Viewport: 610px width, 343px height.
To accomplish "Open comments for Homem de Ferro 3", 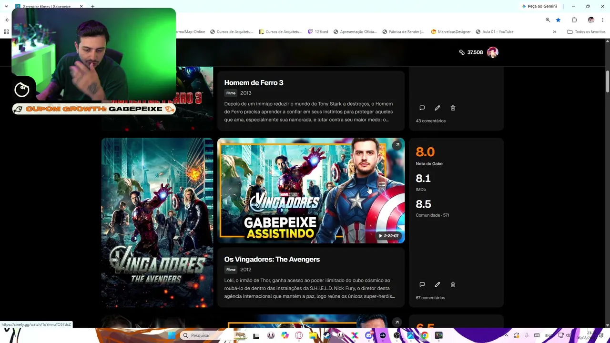I will [x=422, y=108].
